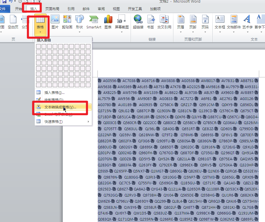Screen dimensions: 265x222
Task: Click text AG0556 in document
Action: pyautogui.click(x=109, y=81)
